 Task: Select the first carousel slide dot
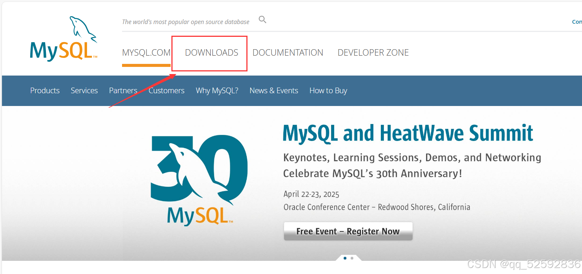point(345,258)
